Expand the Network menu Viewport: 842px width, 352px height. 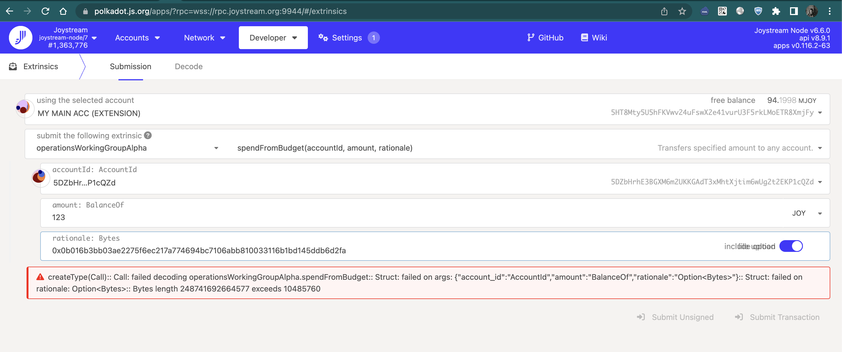point(204,38)
